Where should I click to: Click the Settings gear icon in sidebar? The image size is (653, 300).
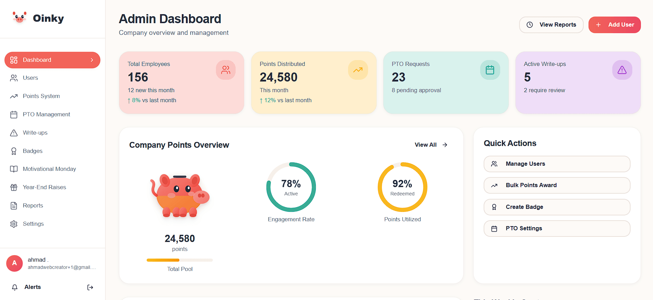click(14, 224)
